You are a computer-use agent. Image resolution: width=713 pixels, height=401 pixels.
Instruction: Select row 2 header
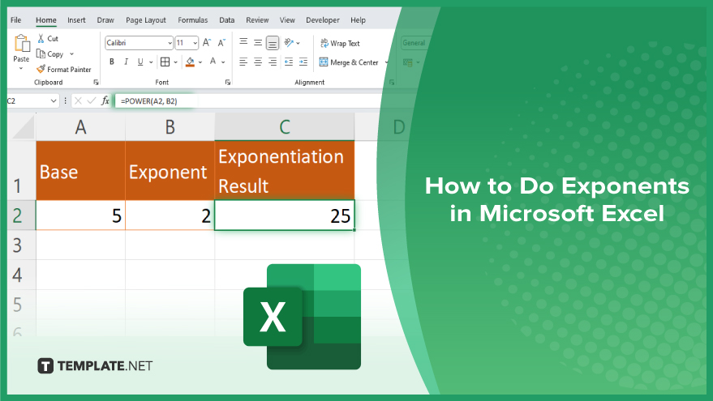[21, 215]
